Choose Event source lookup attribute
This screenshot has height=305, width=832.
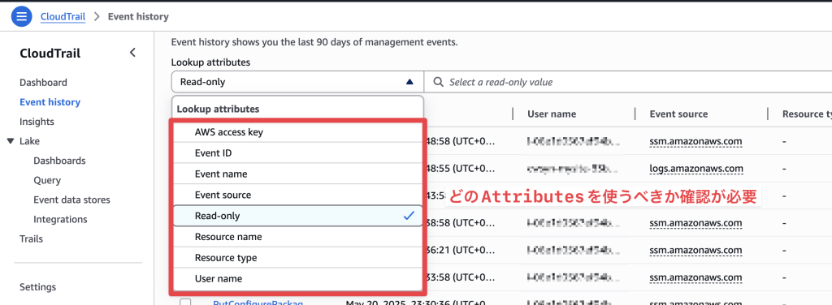pyautogui.click(x=297, y=195)
